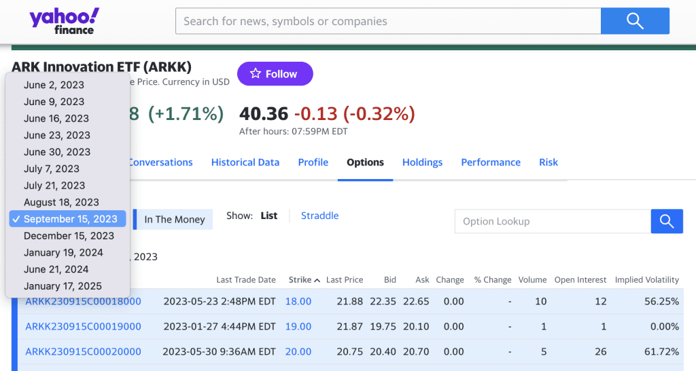Click the 21.88 last price cell

click(x=350, y=302)
